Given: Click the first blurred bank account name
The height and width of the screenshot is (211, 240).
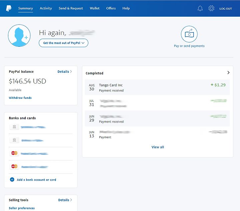Looking at the screenshot, I should pos(33,127).
